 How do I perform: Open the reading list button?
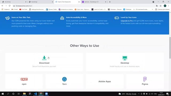coord(162,9)
